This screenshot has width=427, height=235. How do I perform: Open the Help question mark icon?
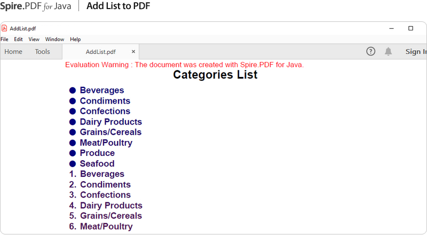371,51
